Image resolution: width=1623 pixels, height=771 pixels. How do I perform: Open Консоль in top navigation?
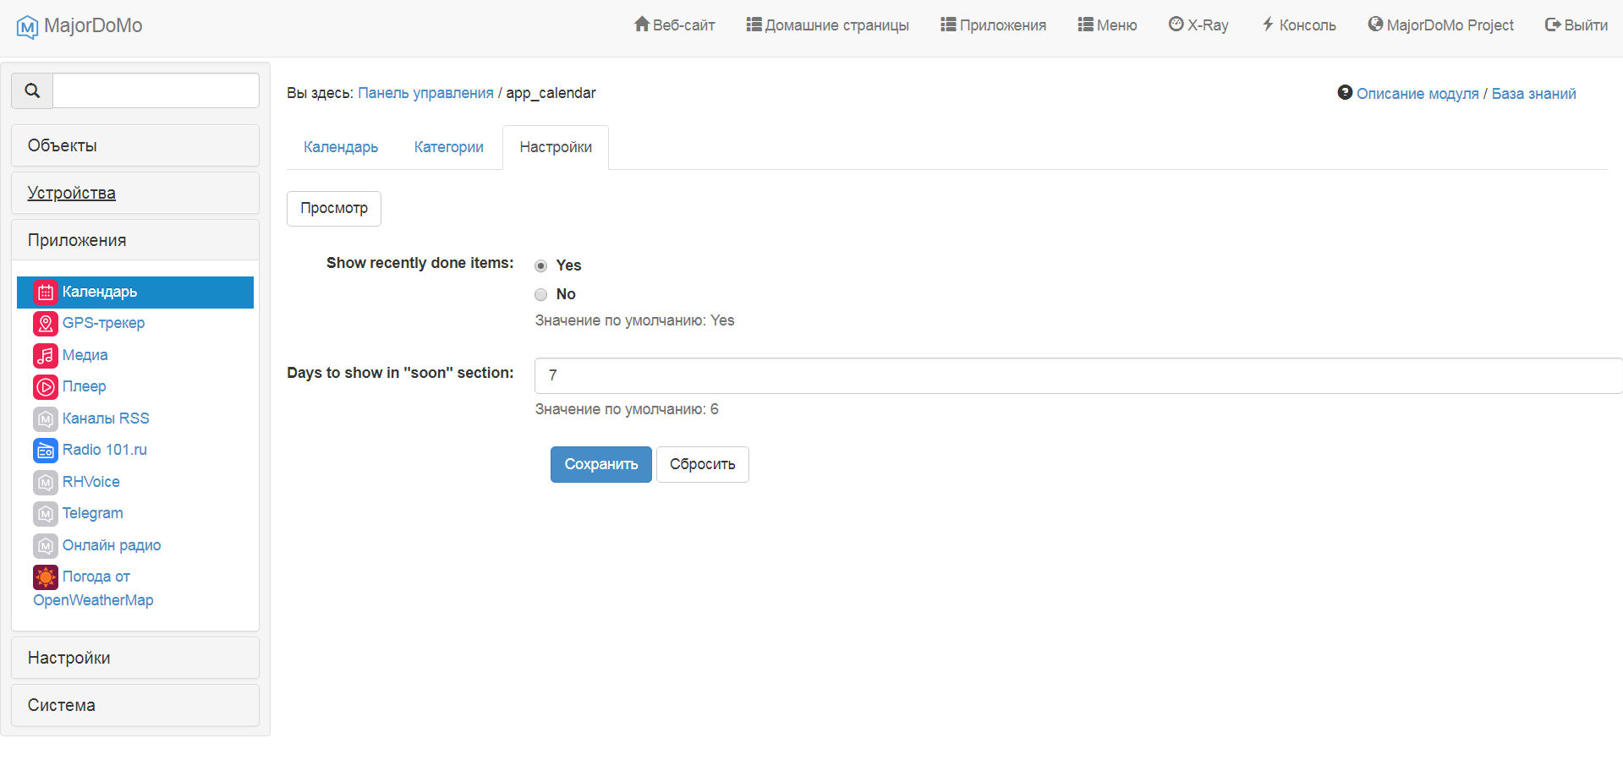pos(1299,25)
